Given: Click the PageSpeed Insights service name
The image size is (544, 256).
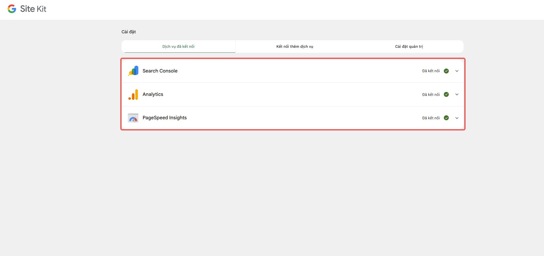Looking at the screenshot, I should tap(164, 118).
